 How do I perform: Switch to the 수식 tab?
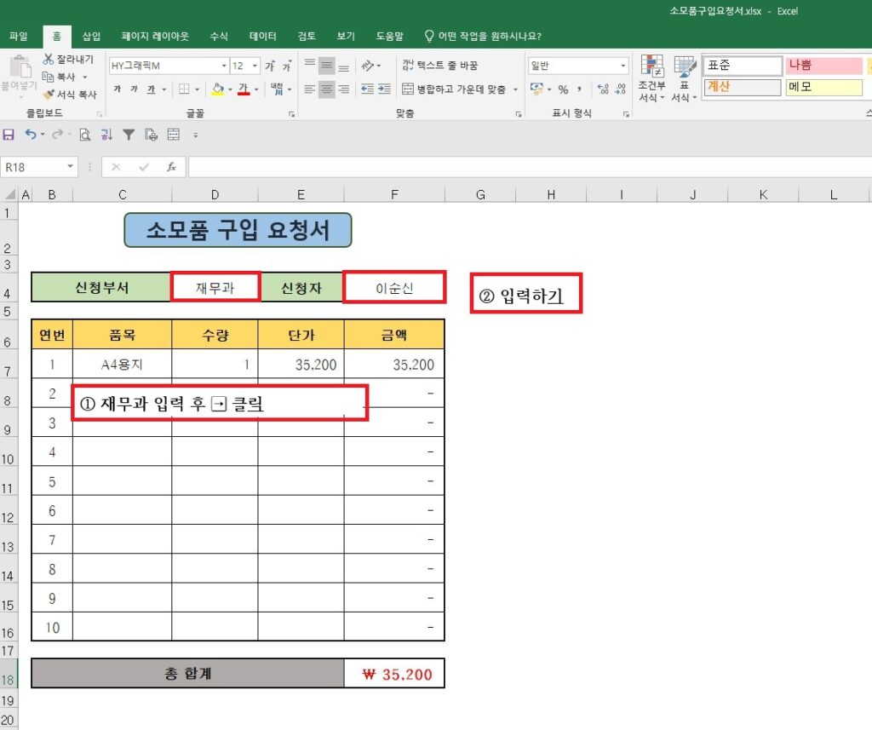(219, 36)
